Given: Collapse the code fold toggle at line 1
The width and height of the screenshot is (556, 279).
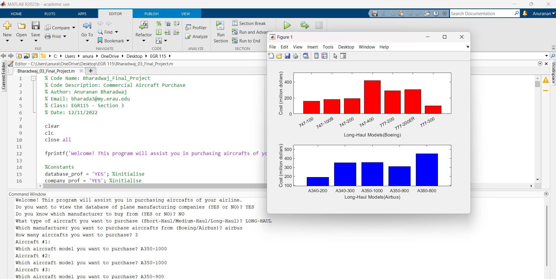Looking at the screenshot, I should click(33, 78).
